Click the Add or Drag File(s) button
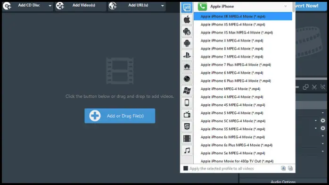The height and width of the screenshot is (185, 329). (x=120, y=116)
